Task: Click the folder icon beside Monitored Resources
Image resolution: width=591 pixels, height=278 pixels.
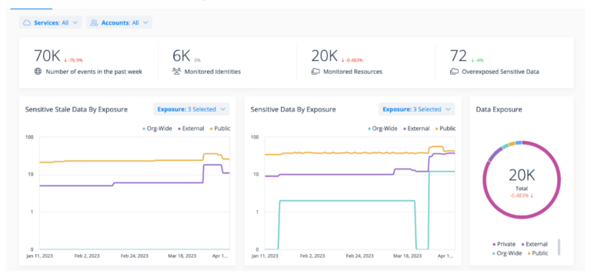Action: [x=316, y=72]
